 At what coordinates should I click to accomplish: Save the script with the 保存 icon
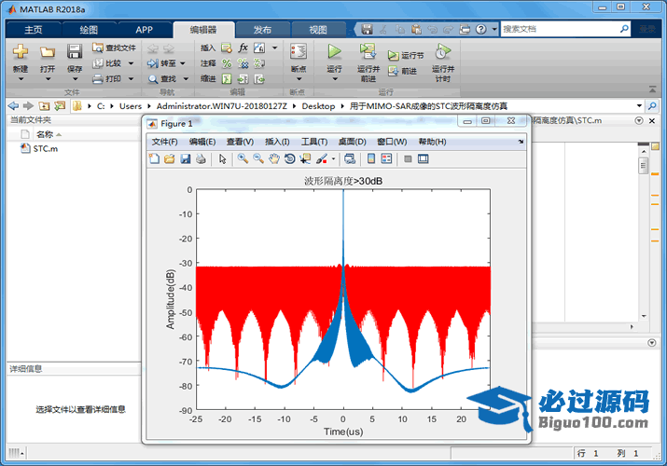75,51
